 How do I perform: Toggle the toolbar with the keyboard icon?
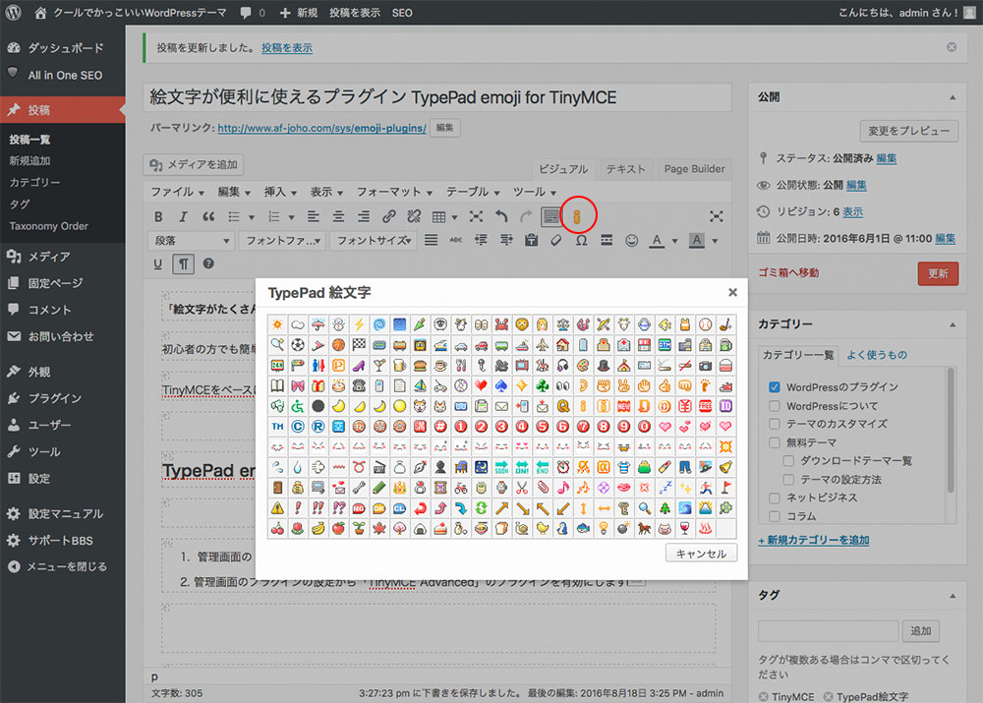[551, 216]
